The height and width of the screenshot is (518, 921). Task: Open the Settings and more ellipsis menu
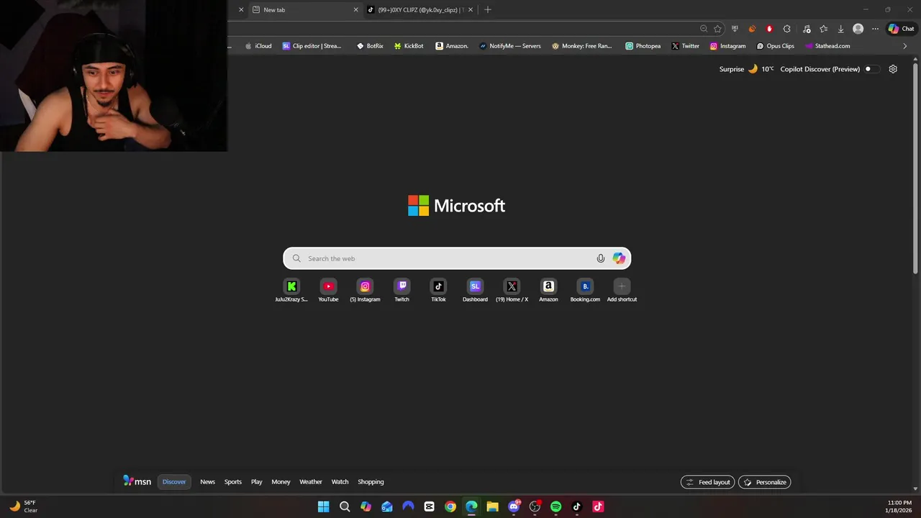875,29
